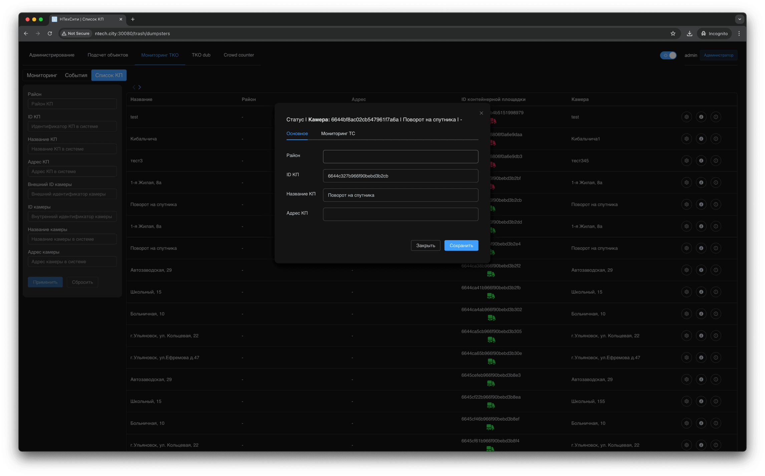Click alert exclamation icon for тест345 row
This screenshot has width=765, height=476.
tap(716, 161)
